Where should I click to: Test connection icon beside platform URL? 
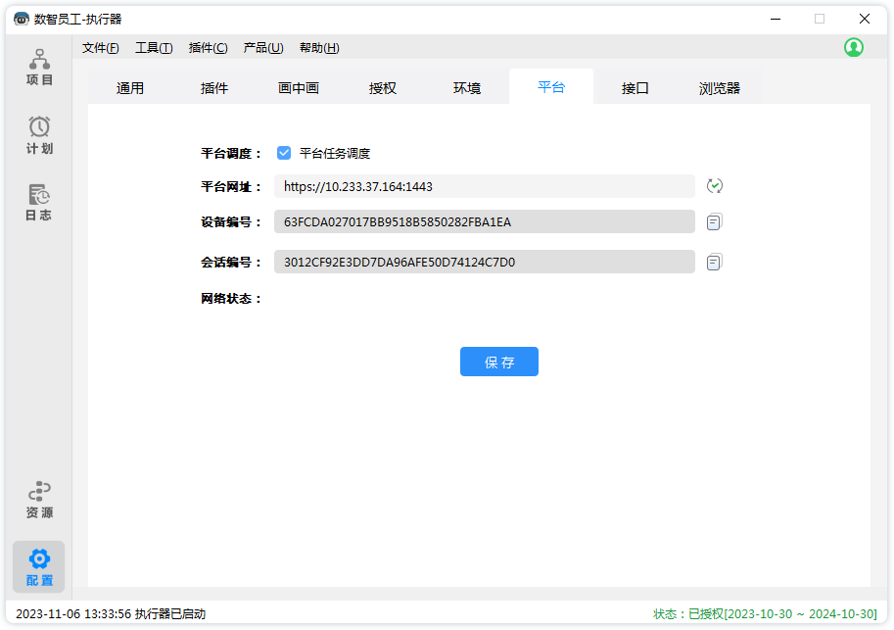pos(715,186)
